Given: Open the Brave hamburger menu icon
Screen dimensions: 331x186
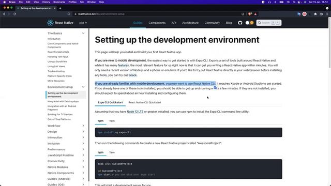Looking at the screenshot, I should pos(327,14).
